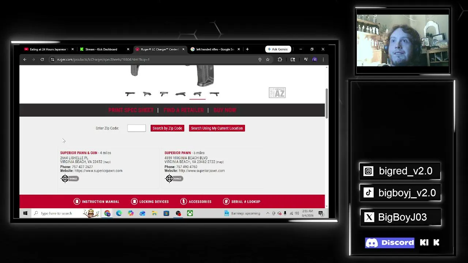Screen dimensions: 468x263
Task: Open the Instruction Manual footer link
Action: point(97,202)
